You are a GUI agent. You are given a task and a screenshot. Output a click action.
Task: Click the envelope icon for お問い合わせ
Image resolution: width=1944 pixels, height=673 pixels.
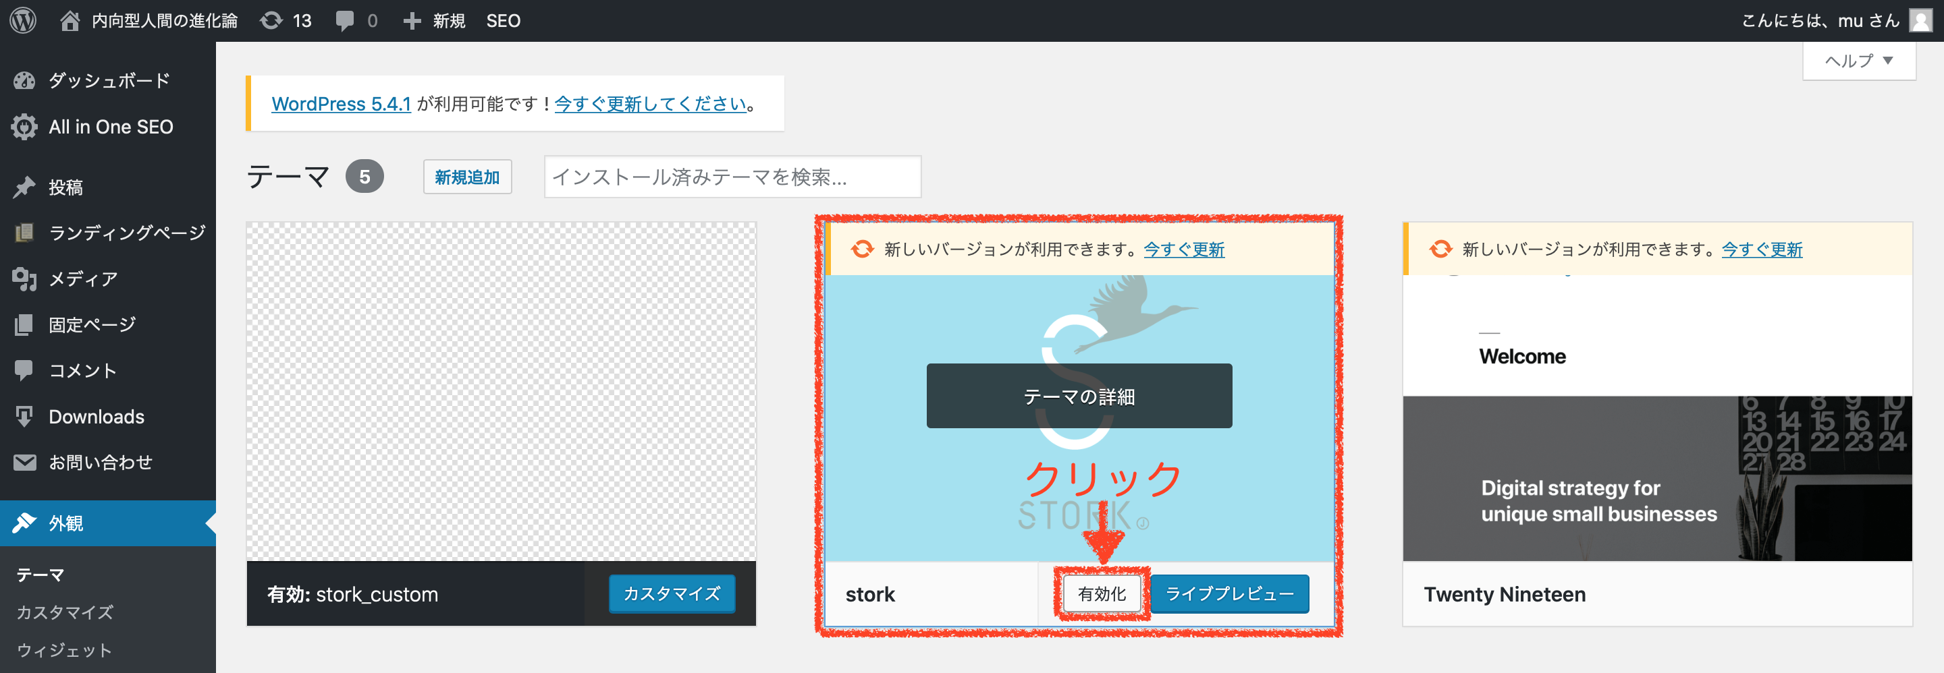click(24, 462)
